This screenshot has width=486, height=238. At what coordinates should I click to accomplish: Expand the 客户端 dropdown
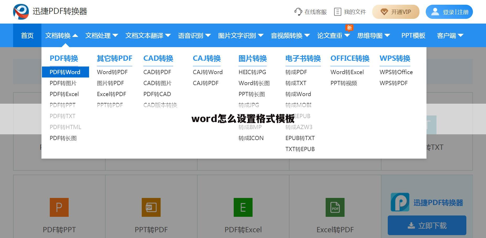461,35
